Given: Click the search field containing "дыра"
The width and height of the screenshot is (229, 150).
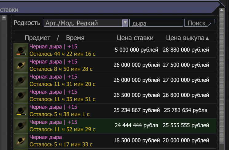Looking at the screenshot, I should coord(156,23).
